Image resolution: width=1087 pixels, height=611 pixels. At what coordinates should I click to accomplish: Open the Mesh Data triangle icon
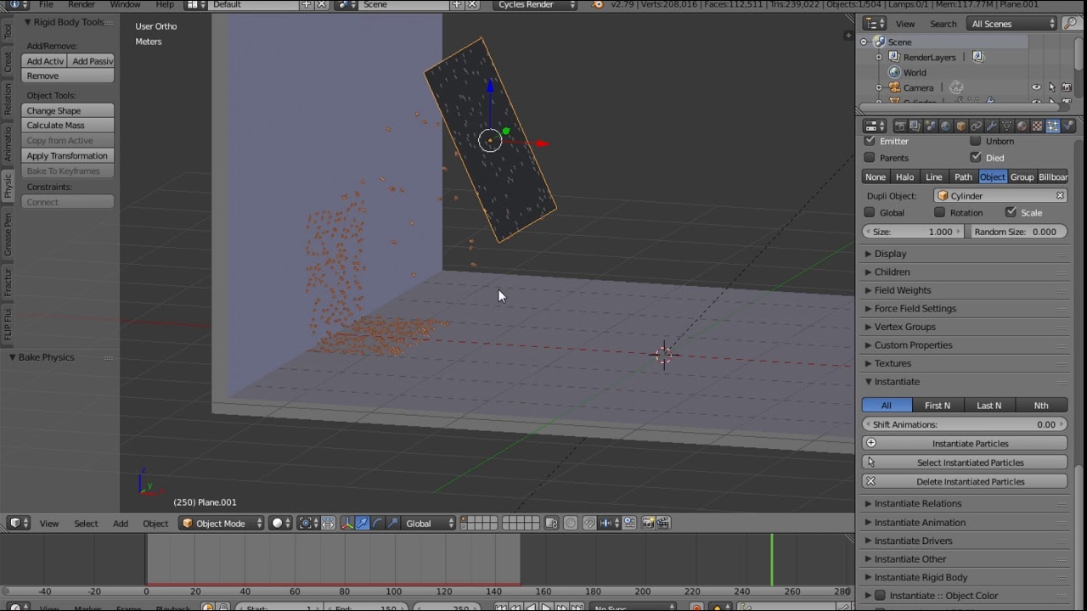click(x=1006, y=126)
